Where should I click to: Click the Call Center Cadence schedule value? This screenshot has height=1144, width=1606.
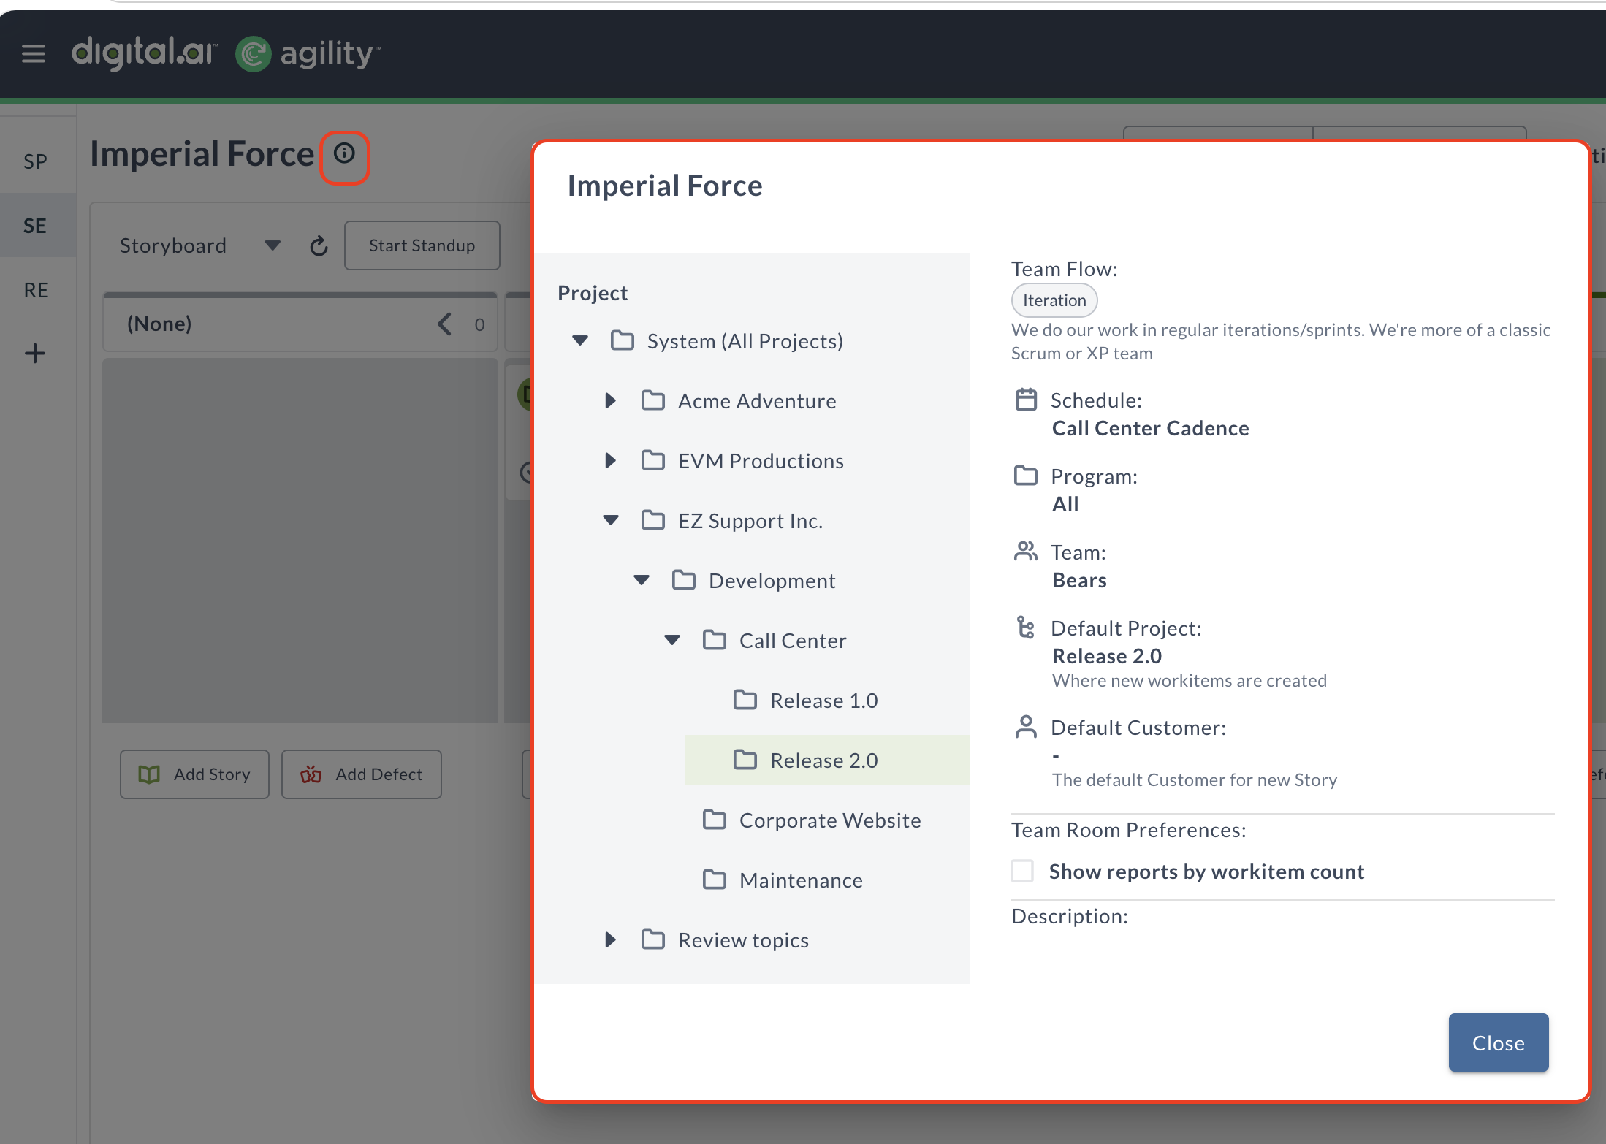[1150, 428]
